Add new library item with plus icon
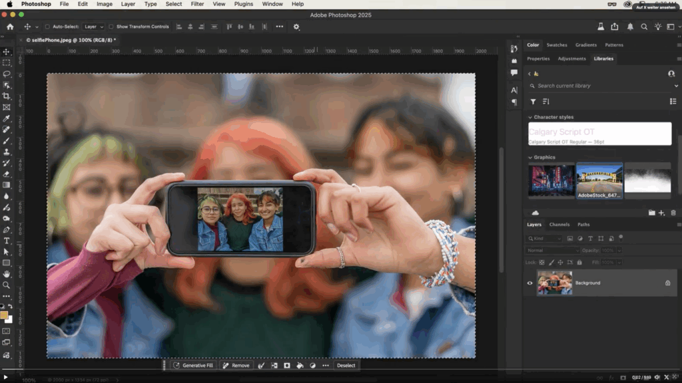 (661, 213)
